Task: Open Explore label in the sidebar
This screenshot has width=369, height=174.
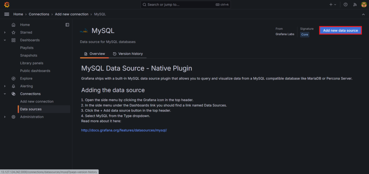Action: pos(26,78)
